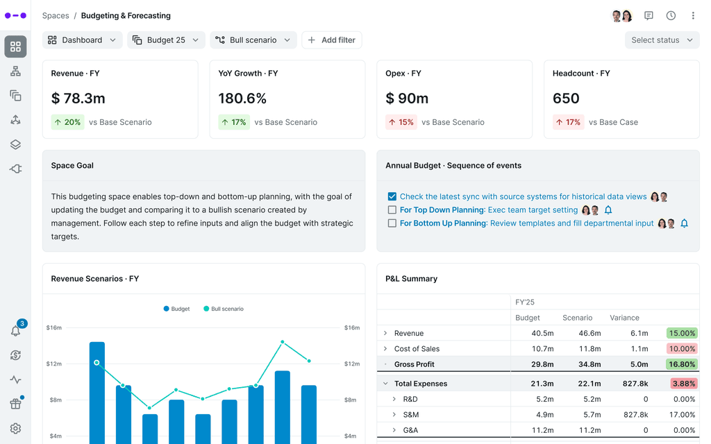Check the Bottom Up Planning checkbox
711x444 pixels.
tap(392, 223)
